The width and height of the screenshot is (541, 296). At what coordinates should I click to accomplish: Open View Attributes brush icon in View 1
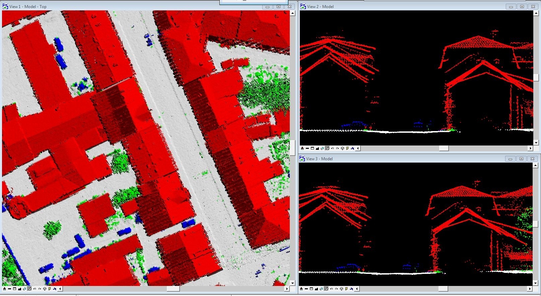pos(4,289)
